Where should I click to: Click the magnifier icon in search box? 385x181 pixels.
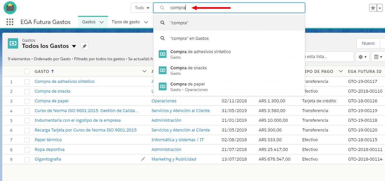pos(162,8)
